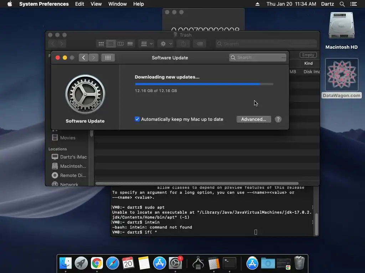The height and width of the screenshot is (273, 365).
Task: Open the Edit menu
Action: 79,4
